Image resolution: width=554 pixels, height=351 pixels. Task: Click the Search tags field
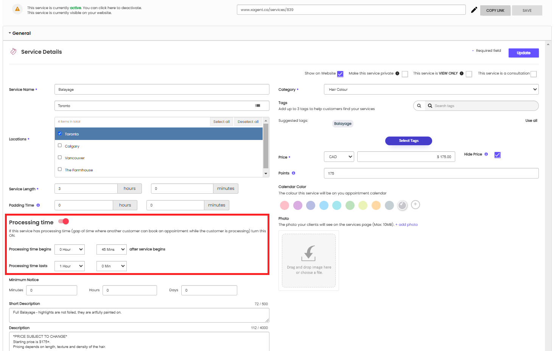point(481,106)
